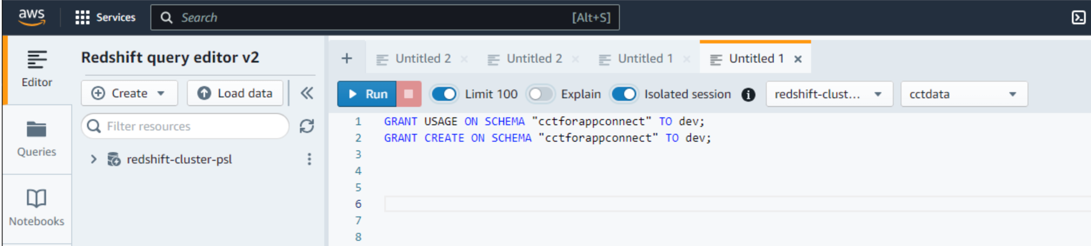1091x246 pixels.
Task: Close the second Untitled 2 tab
Action: click(575, 59)
